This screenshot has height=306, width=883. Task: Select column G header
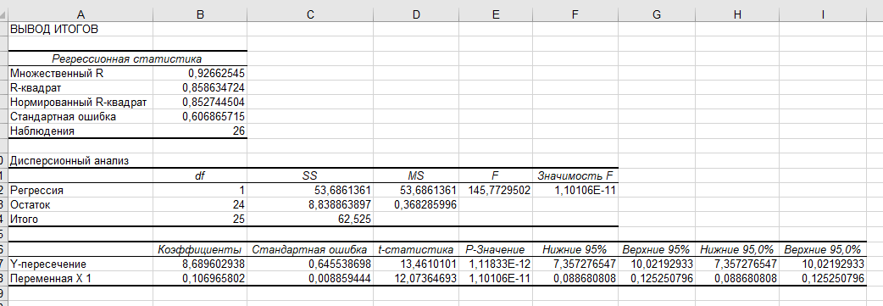pyautogui.click(x=657, y=15)
